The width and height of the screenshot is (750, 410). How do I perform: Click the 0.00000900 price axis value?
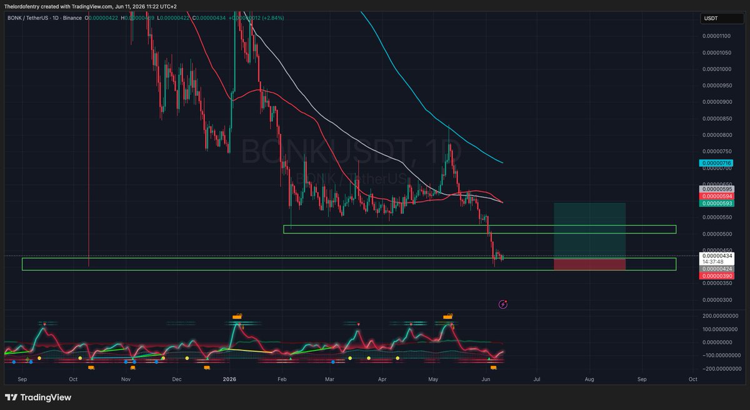tap(717, 102)
